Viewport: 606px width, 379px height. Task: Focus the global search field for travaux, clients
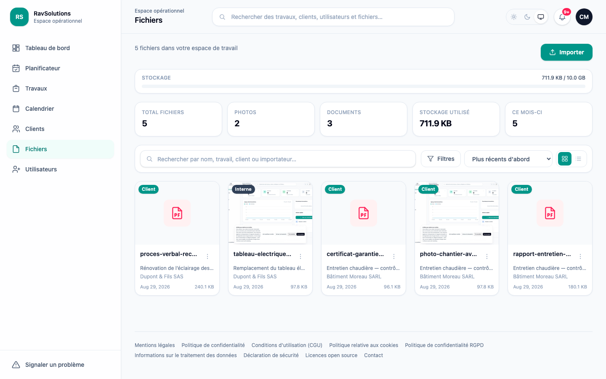tap(333, 17)
